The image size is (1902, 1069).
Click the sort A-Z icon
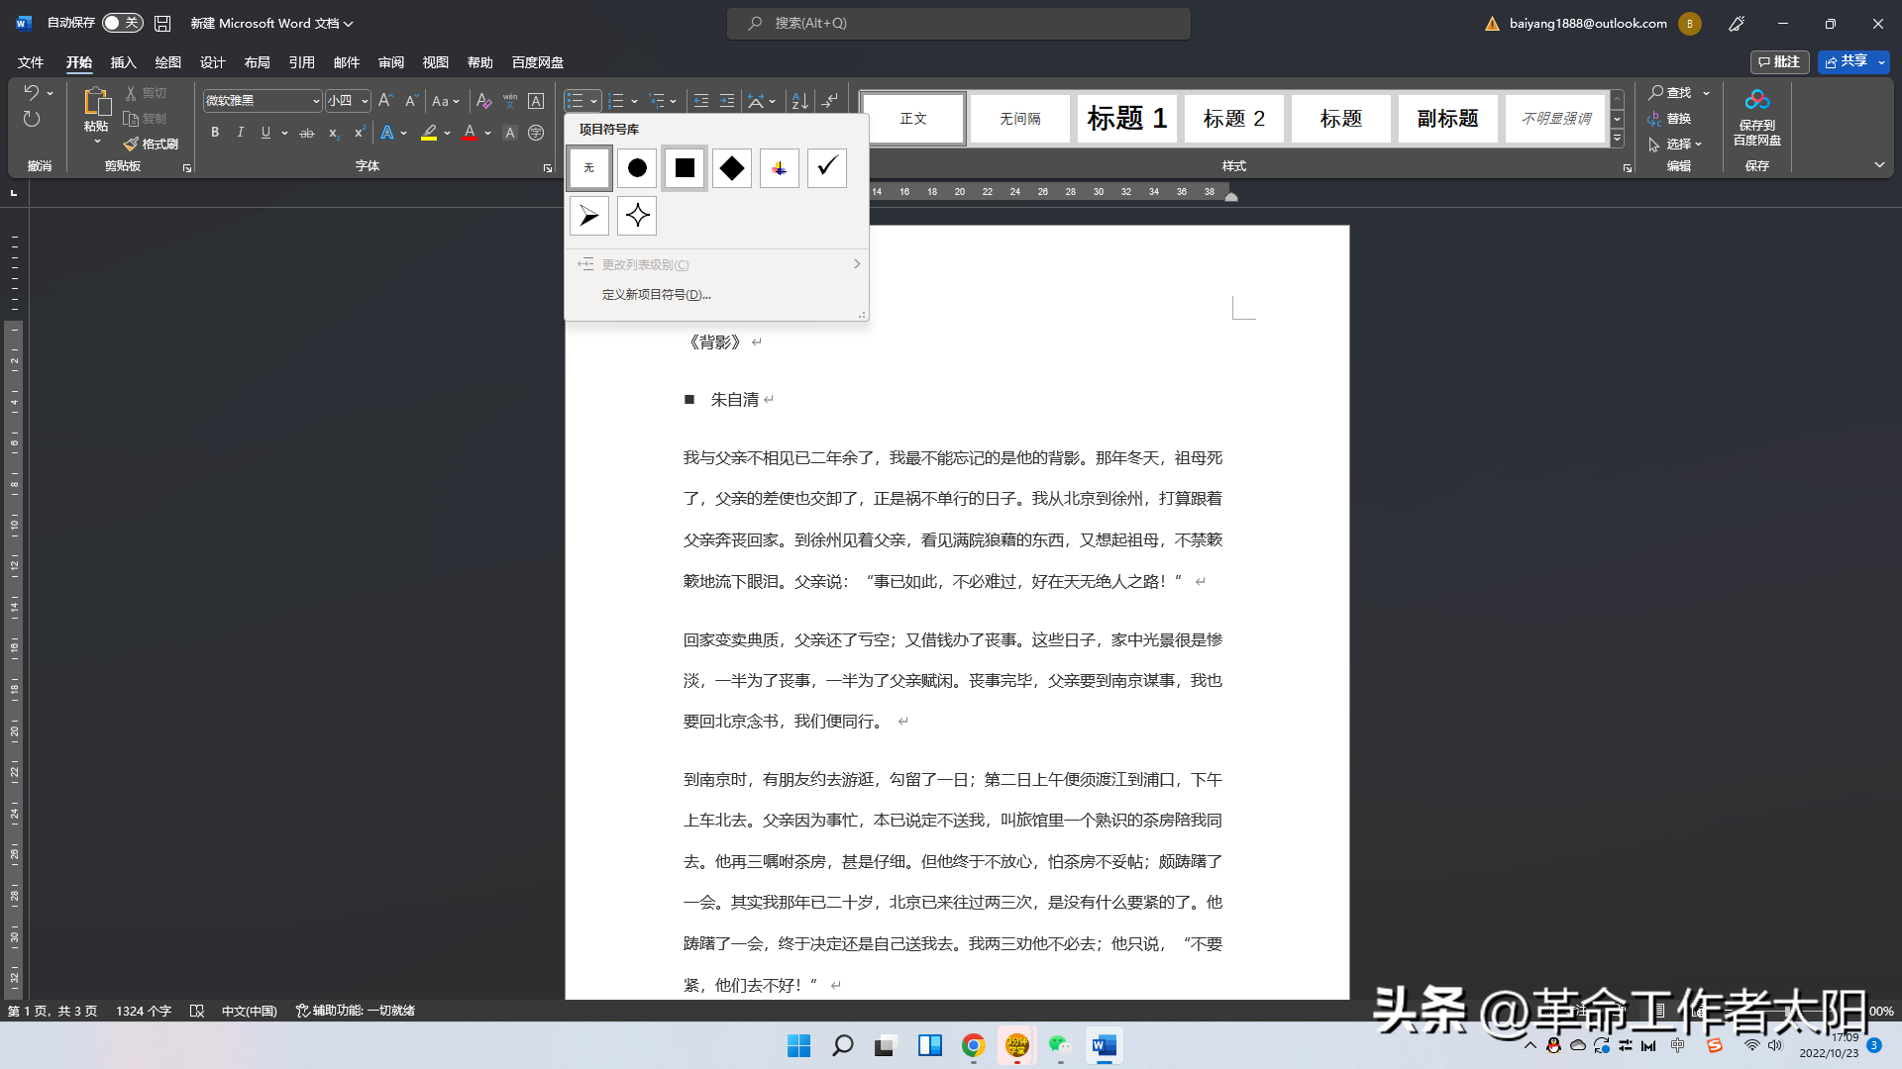(800, 101)
